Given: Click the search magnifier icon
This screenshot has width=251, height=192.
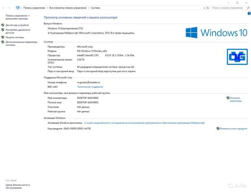Looking at the screenshot, I should (x=248, y=8).
